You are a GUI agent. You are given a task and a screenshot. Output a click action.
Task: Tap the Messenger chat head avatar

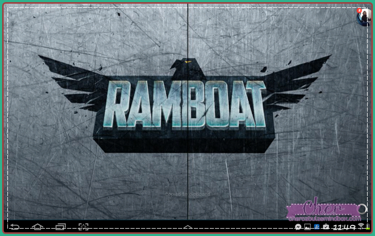[363, 17]
